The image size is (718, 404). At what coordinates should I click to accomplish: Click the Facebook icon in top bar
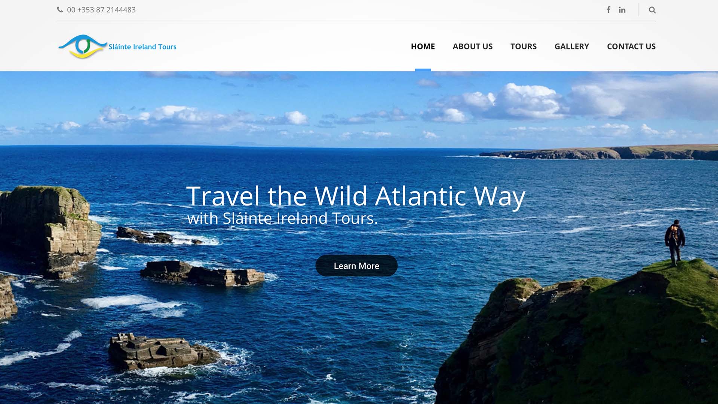[608, 10]
